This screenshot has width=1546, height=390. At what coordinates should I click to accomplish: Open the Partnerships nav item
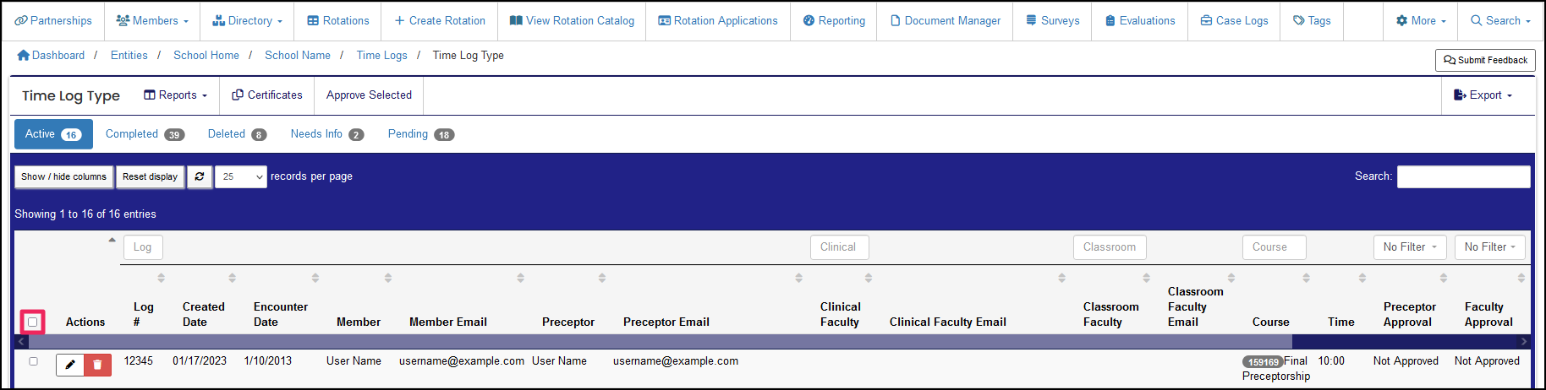(x=53, y=20)
